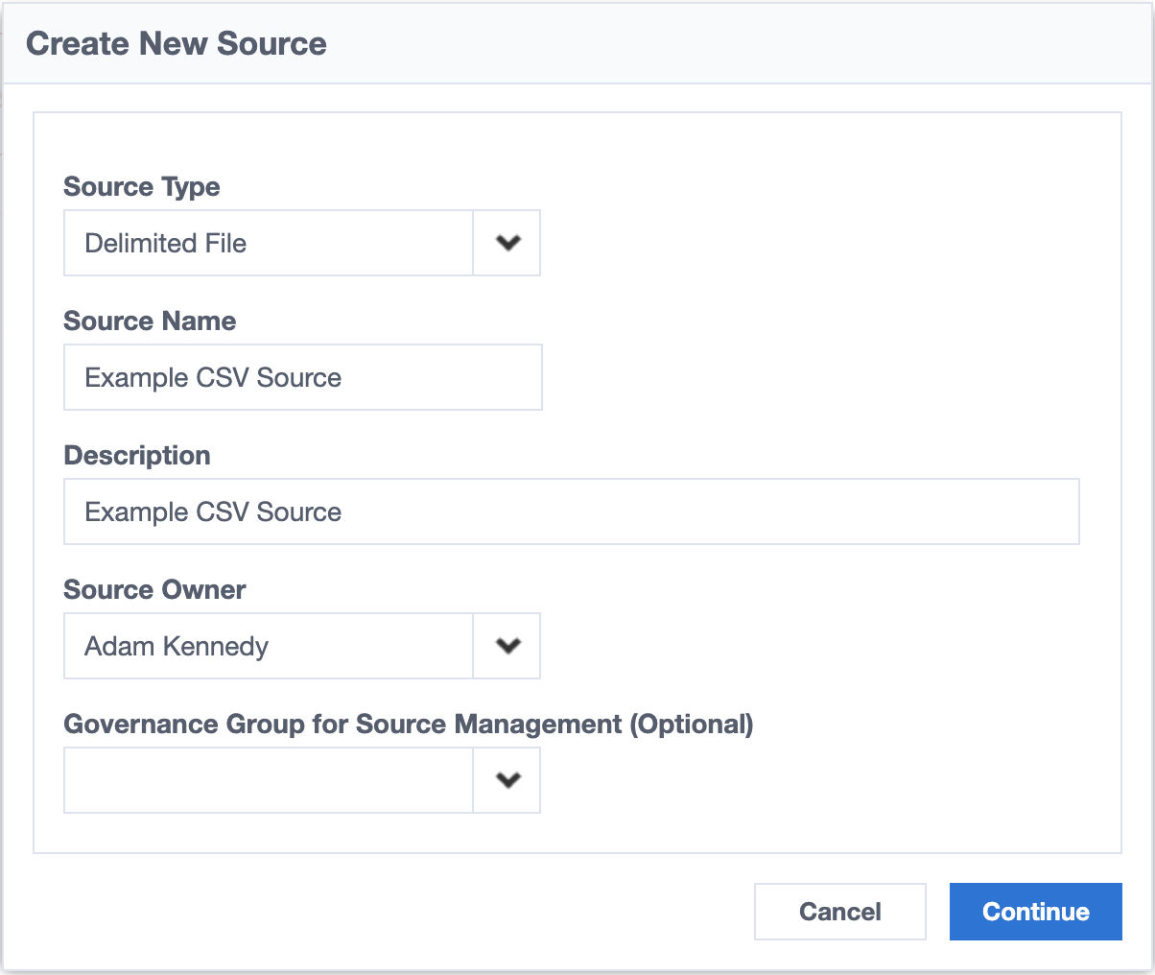Open the Source Owner selector showing Adam Kennedy
Screen dimensions: 1155x975
269,646
